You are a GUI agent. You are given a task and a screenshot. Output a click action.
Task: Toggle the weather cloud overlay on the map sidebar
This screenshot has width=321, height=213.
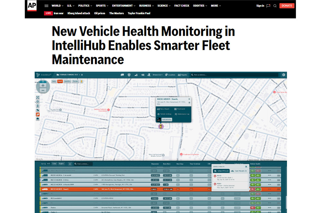(38, 118)
